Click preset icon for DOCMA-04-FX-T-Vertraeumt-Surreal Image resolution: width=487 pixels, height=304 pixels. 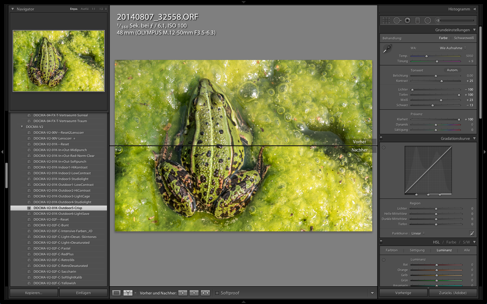(x=29, y=116)
